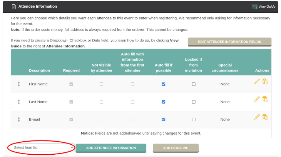Open the Select from list dropdown
The height and width of the screenshot is (157, 281).
43,148
